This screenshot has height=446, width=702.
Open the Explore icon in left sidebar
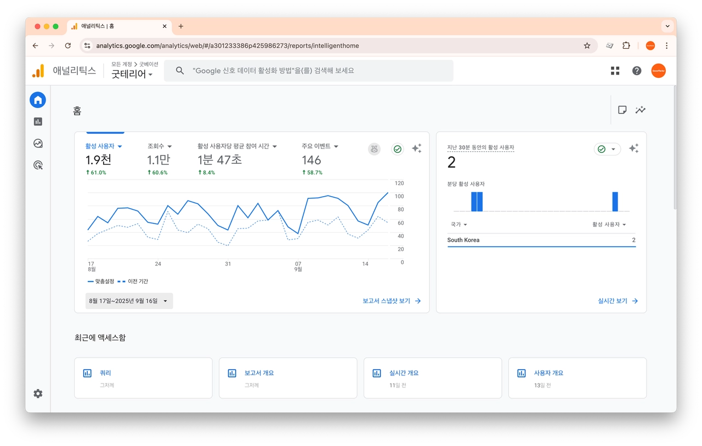tap(38, 144)
